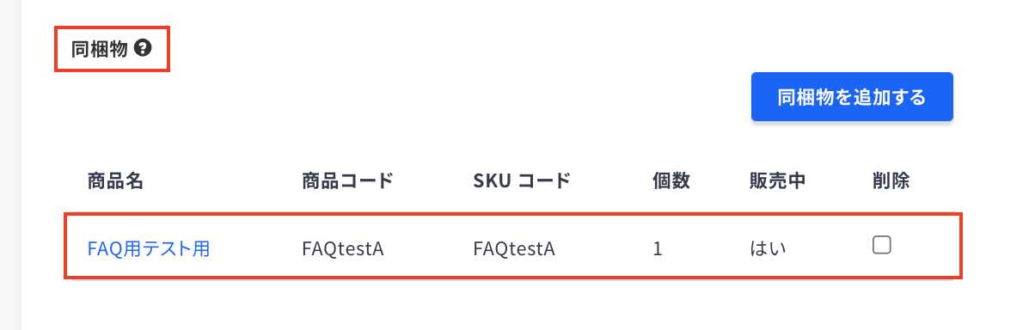Click the 削除 column header
Image resolution: width=1035 pixels, height=330 pixels.
(x=891, y=181)
